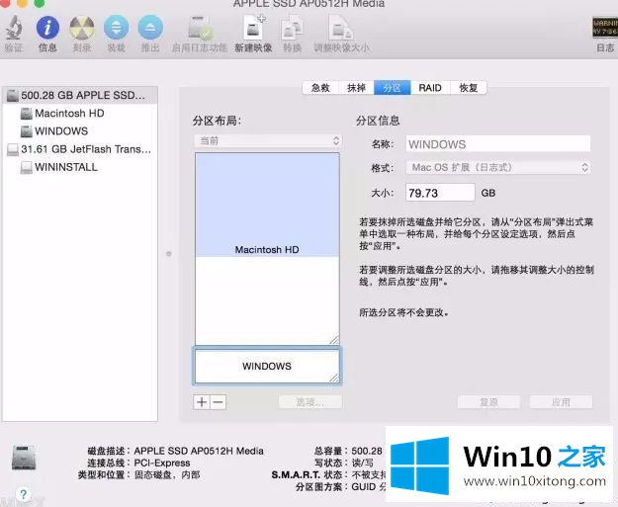Open the format dropdown (Mac OS 扩展)
618x507 pixels.
(498, 168)
